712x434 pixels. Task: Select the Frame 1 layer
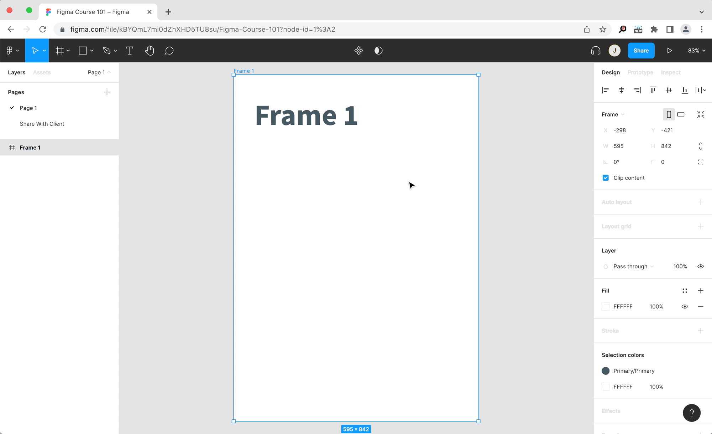pyautogui.click(x=59, y=148)
